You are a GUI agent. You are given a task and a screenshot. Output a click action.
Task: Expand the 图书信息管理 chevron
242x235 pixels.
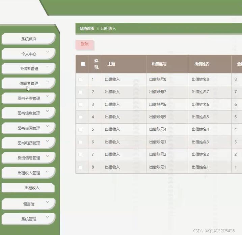click(x=48, y=111)
